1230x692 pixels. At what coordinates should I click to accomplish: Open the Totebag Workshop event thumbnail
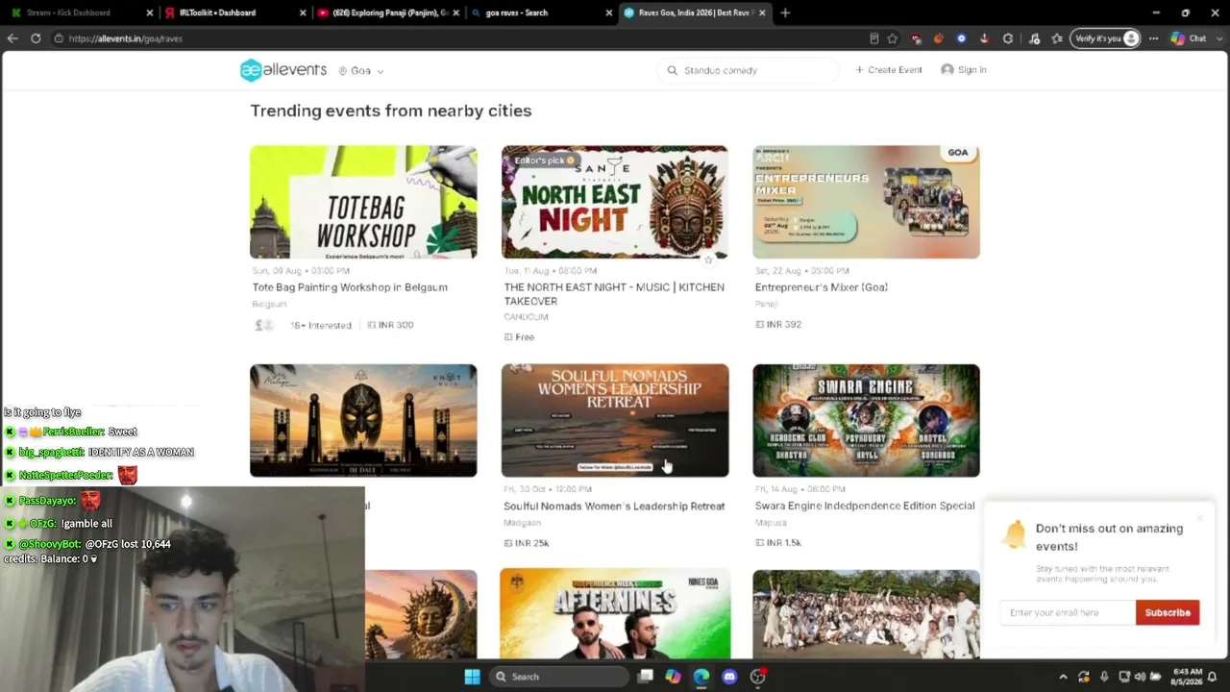click(363, 202)
